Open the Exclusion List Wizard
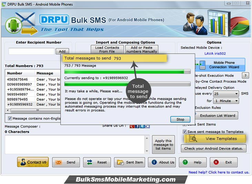252x184 pixels. (217, 116)
